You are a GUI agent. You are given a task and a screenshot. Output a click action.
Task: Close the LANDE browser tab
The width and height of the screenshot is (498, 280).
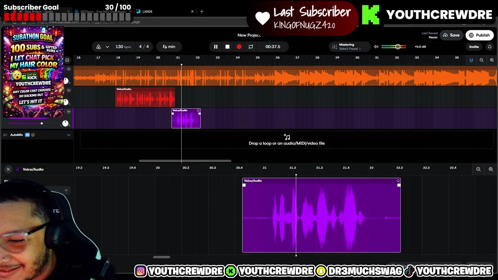[192, 12]
